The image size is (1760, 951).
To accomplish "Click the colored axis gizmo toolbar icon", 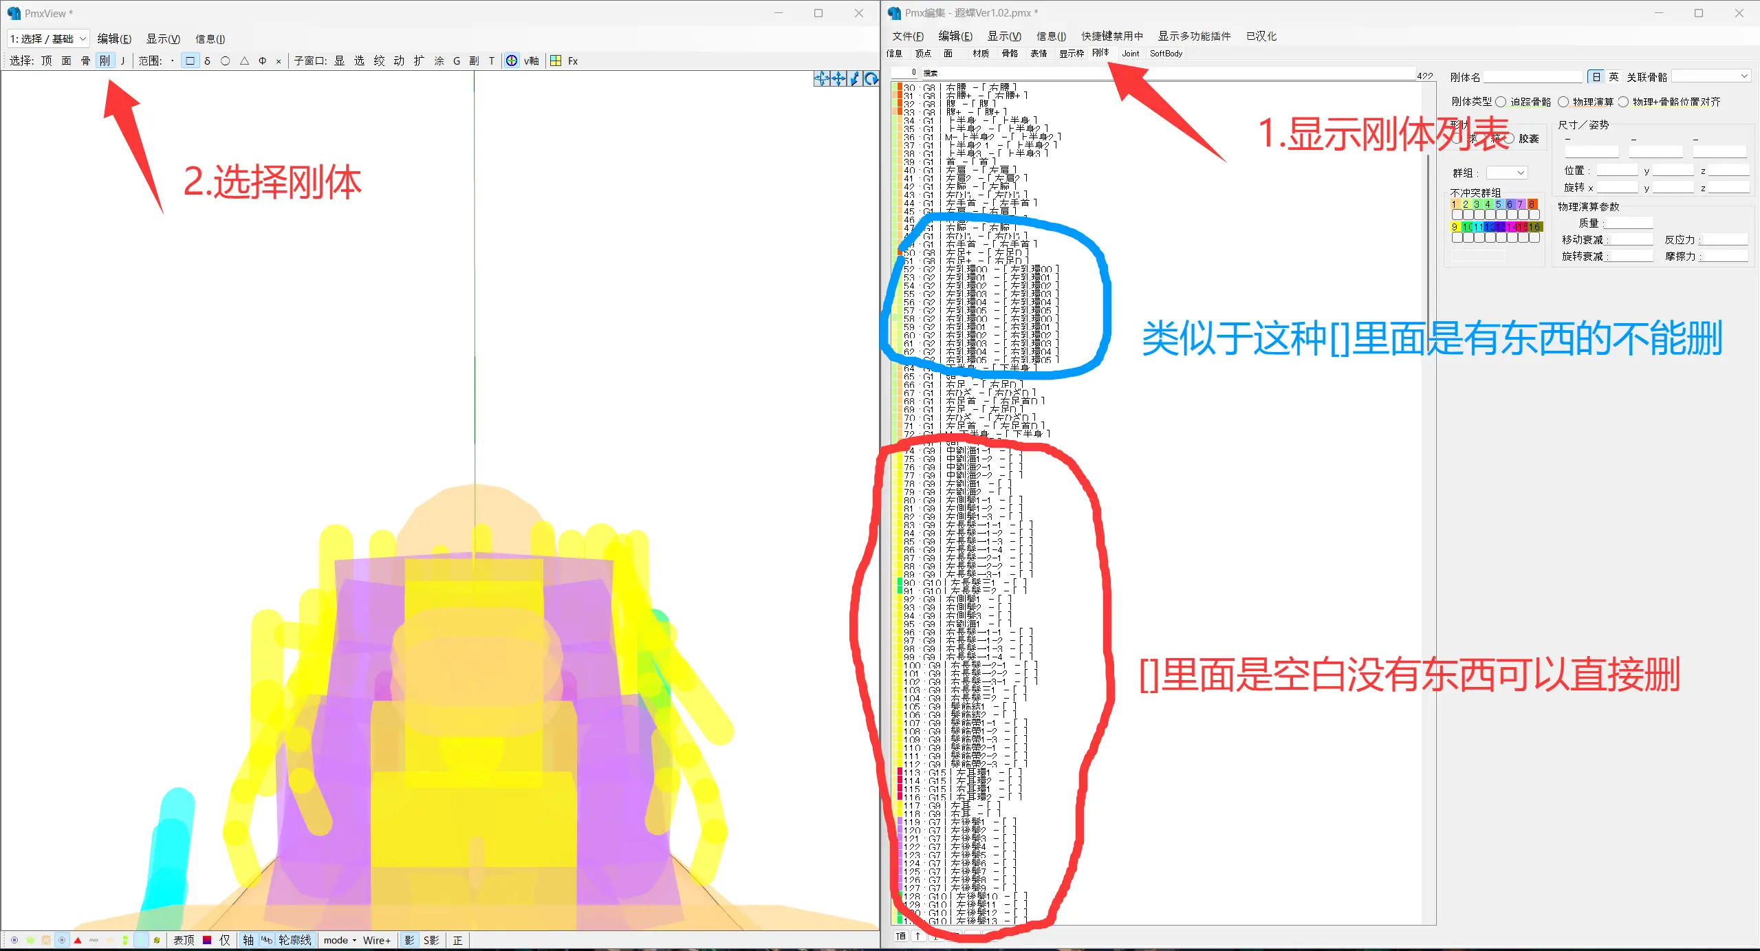I will click(x=512, y=61).
